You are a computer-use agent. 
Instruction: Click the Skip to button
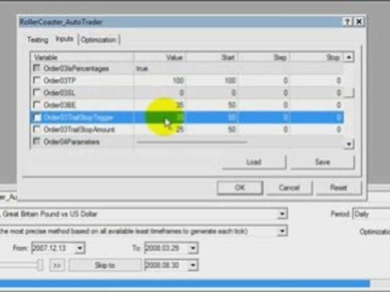click(x=105, y=265)
